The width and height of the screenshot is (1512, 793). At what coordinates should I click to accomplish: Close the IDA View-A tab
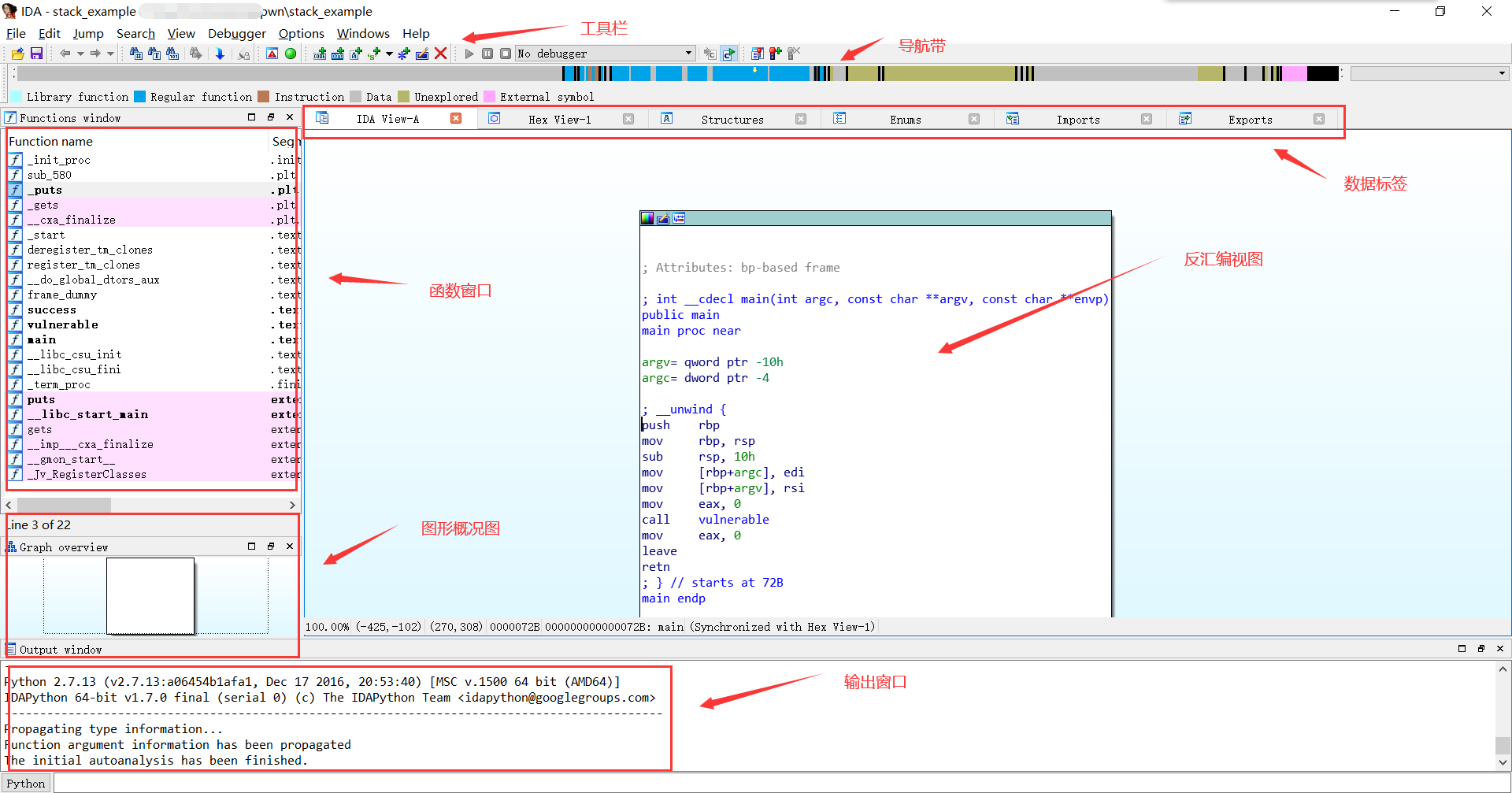(x=456, y=118)
